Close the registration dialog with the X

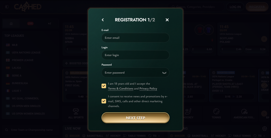[167, 20]
